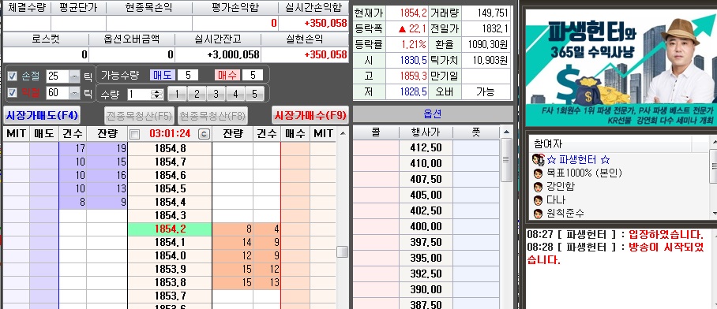Click the 현종목청산(F8) button
Viewport: 717px width, 309px height.
click(212, 115)
